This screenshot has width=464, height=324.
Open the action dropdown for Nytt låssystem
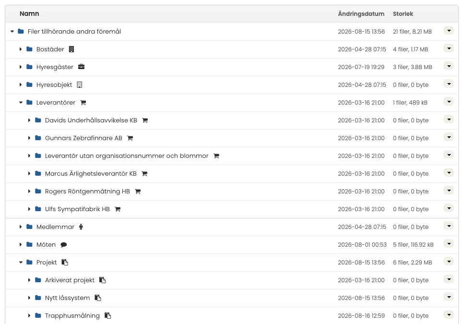[449, 297]
